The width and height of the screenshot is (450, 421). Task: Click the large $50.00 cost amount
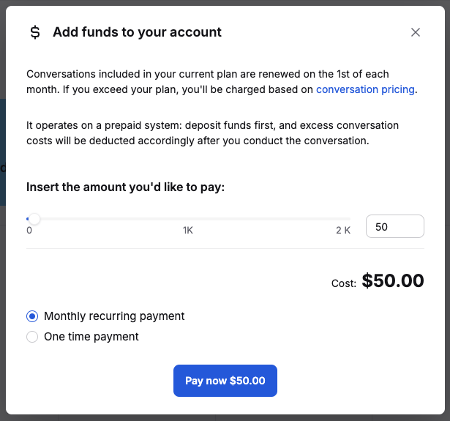click(393, 280)
